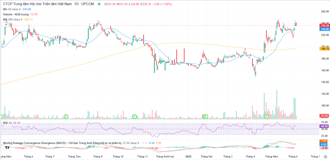Click the red 13.7K volume axis label

click(x=324, y=116)
